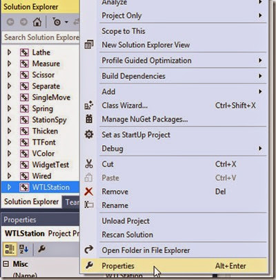Viewport: 276px width, 280px height.
Task: Select the VColor project label
Action: (x=43, y=153)
